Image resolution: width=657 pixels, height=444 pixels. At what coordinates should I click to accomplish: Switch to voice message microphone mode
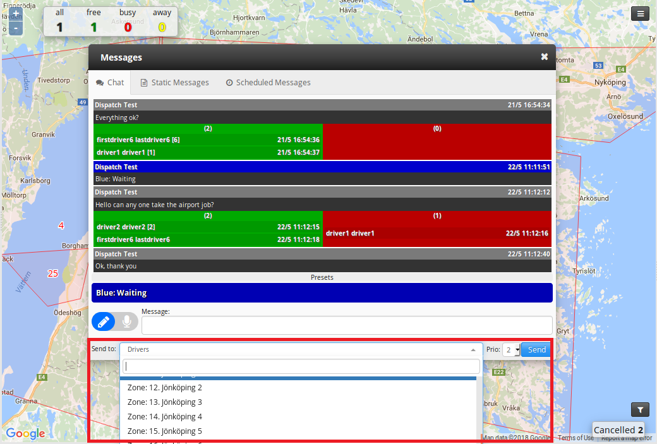(126, 321)
